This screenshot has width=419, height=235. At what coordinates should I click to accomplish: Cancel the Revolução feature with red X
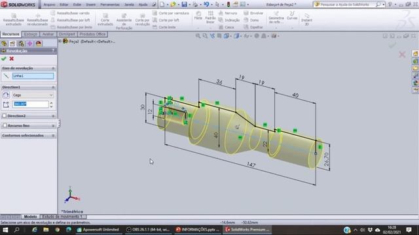(12, 59)
